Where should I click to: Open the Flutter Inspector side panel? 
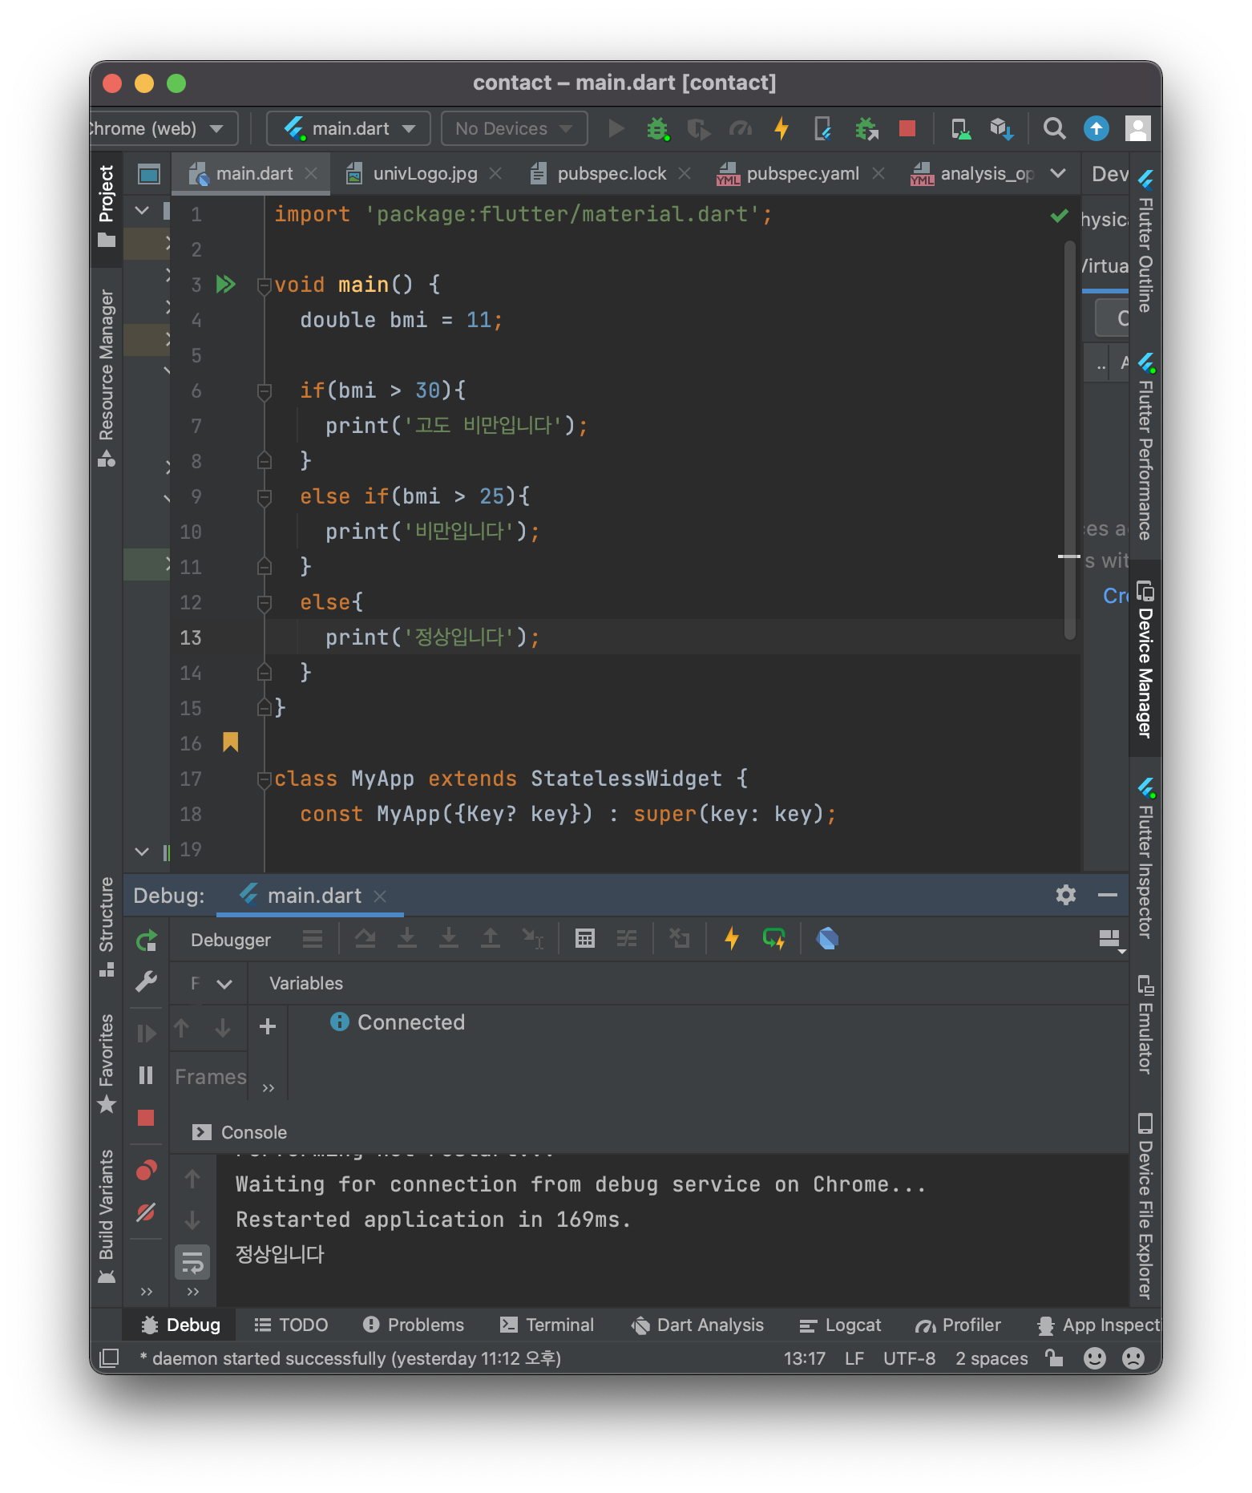point(1146,858)
